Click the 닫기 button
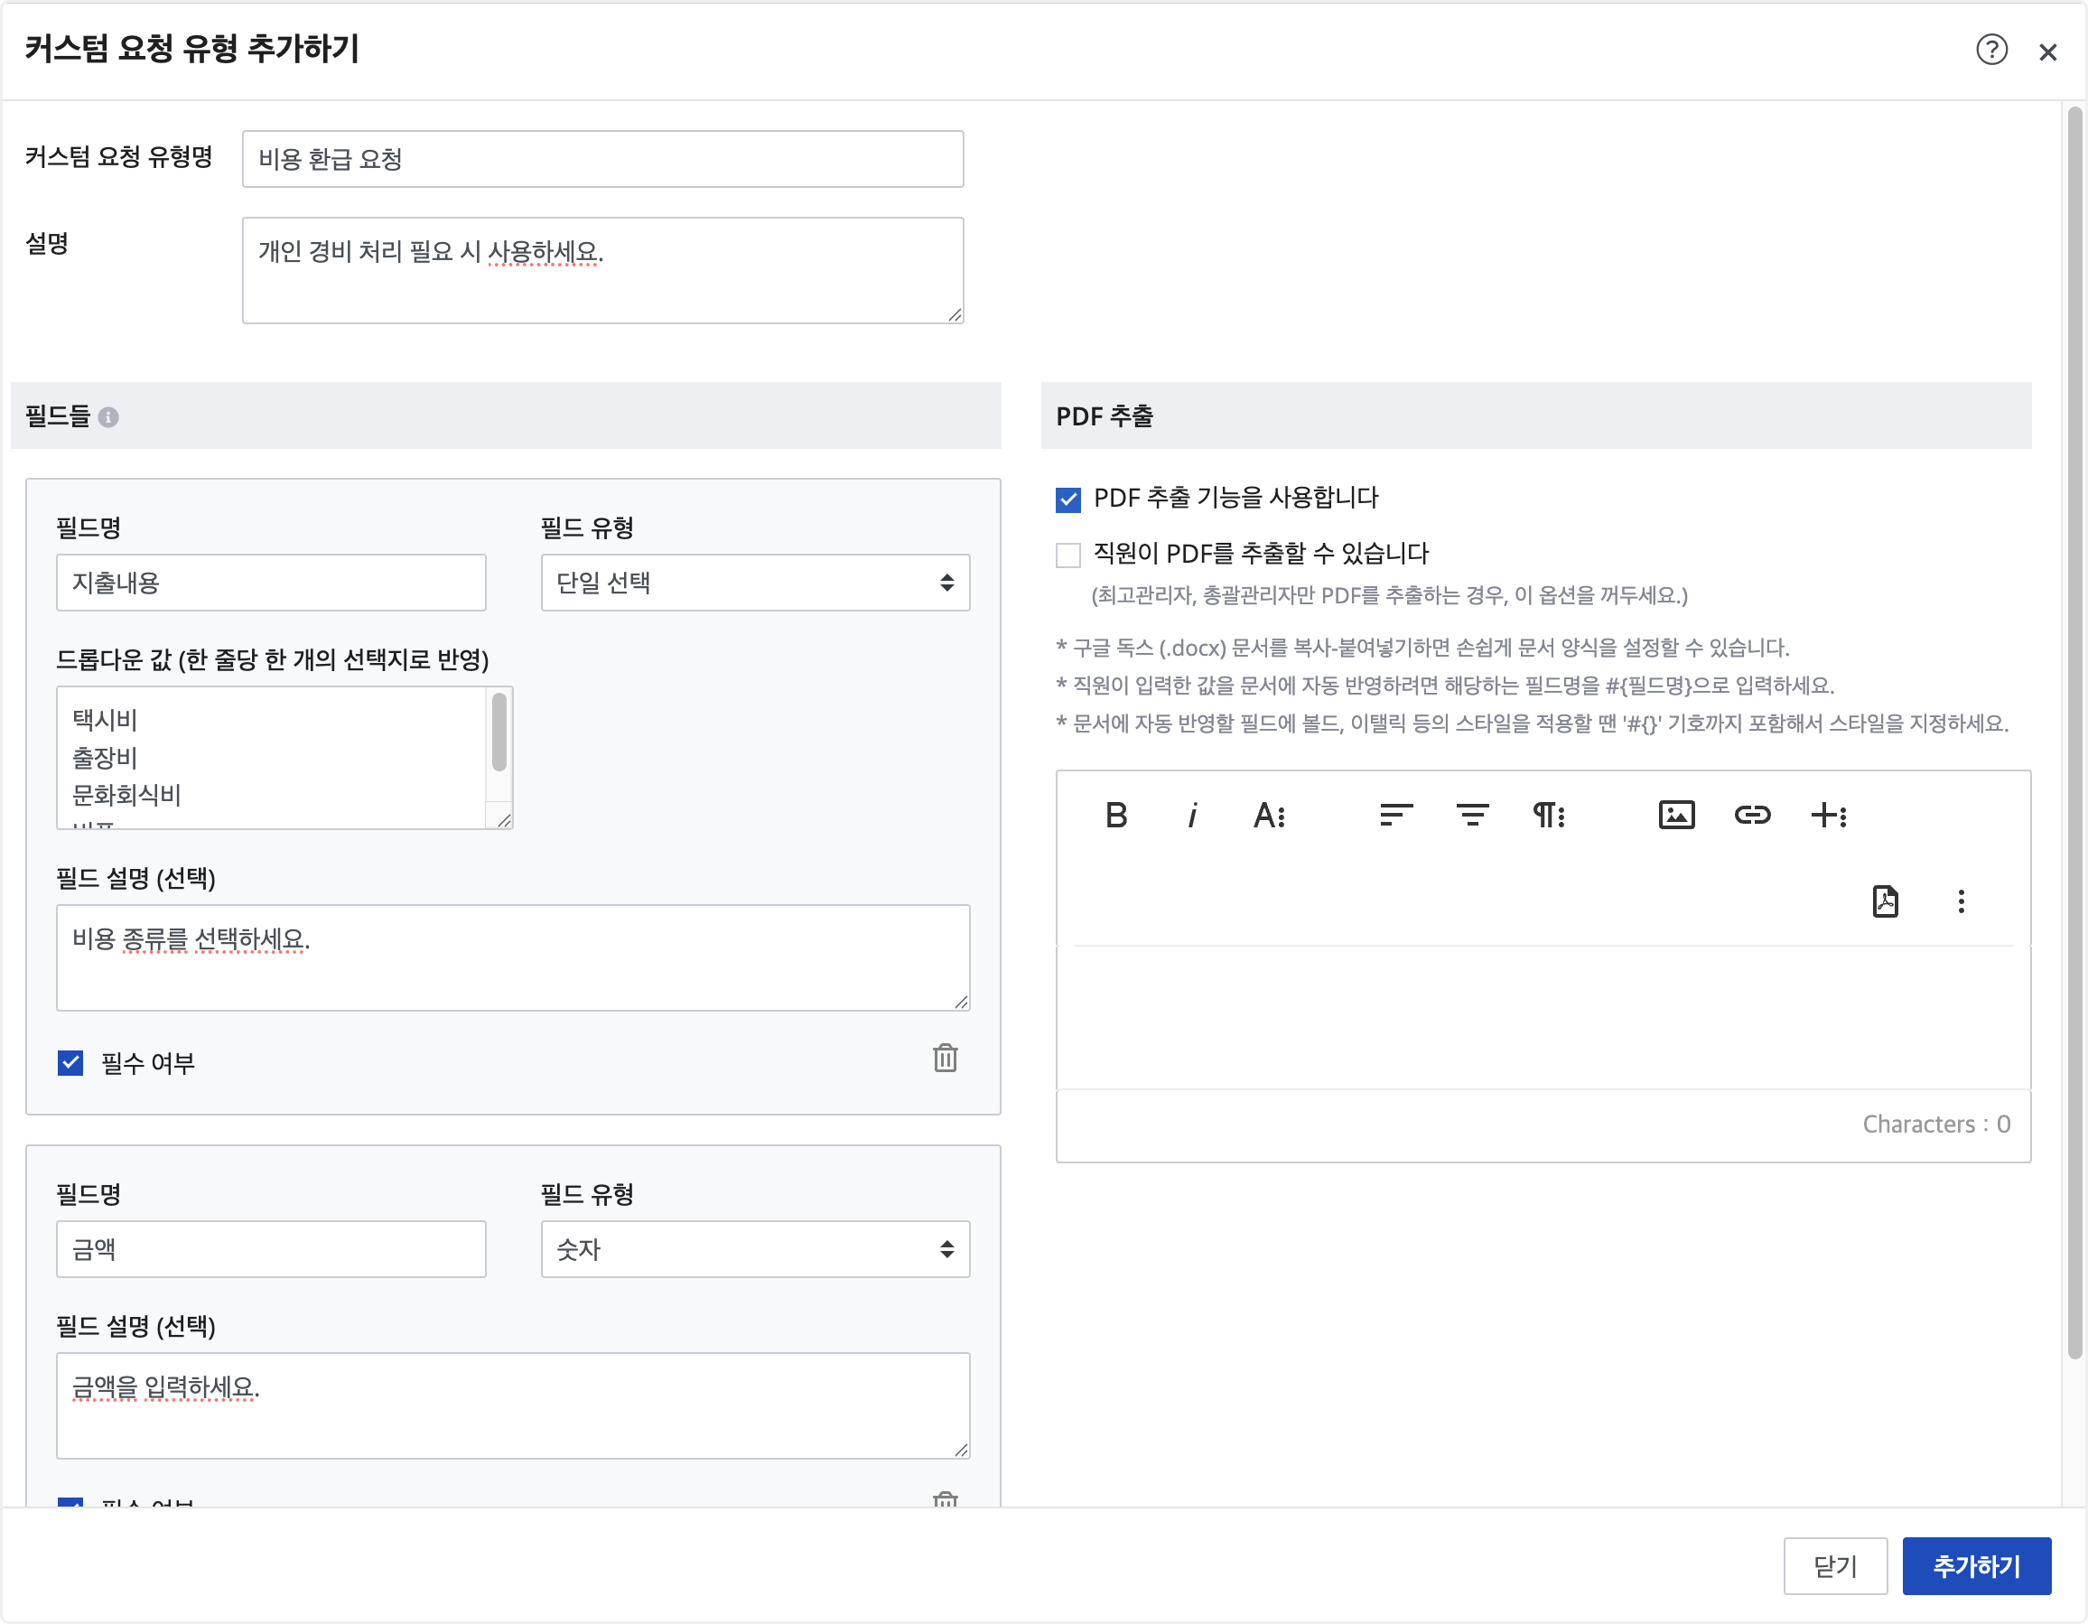The height and width of the screenshot is (1624, 2088). point(1834,1565)
